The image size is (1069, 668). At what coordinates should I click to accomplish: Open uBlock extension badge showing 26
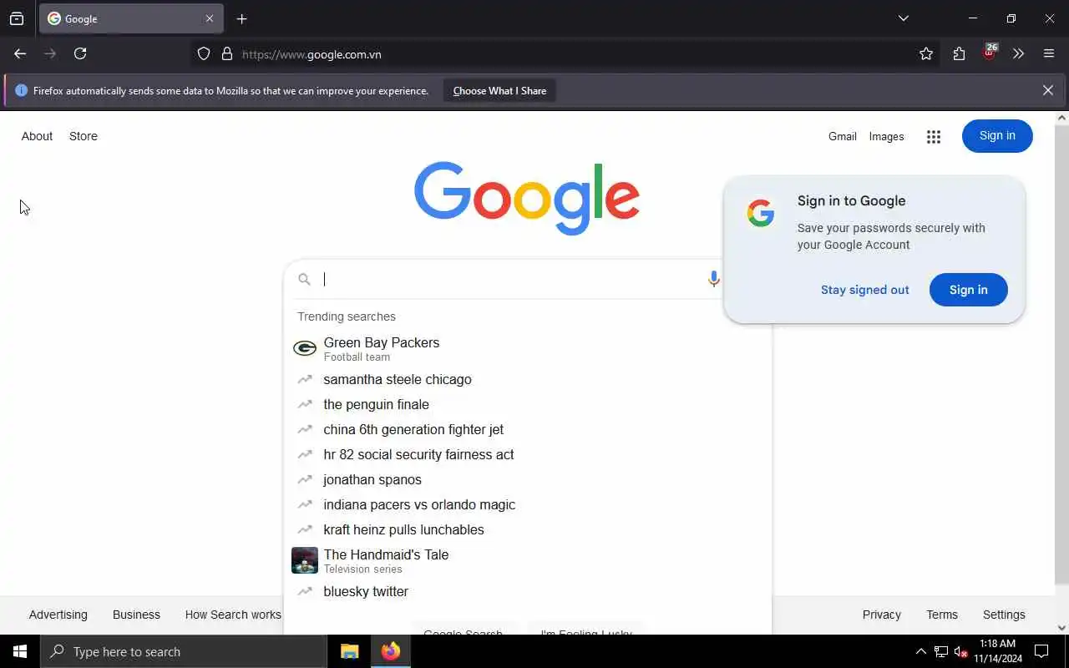990,53
